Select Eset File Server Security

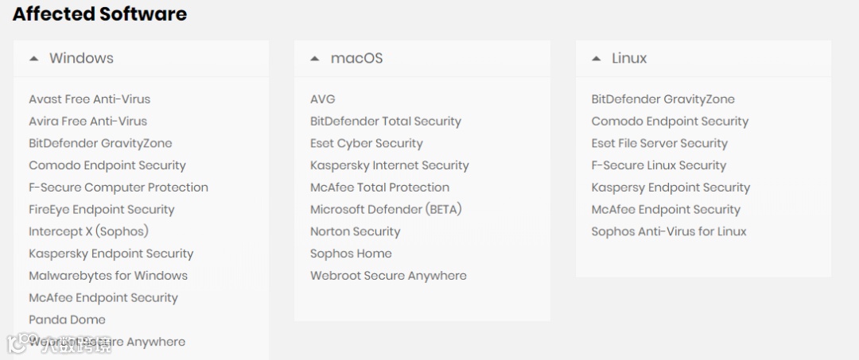659,143
